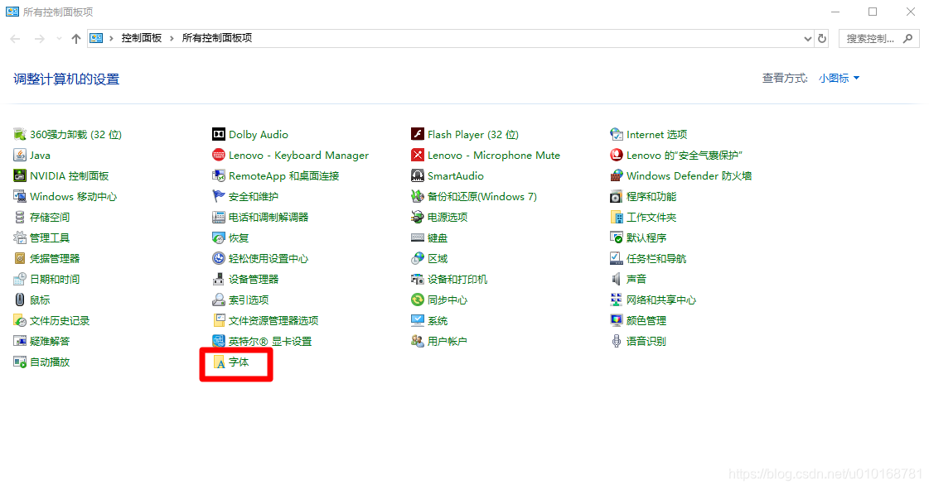Viewport: 929px width, 489px height.
Task: Click Flash Player (32 位) icon
Action: coord(418,134)
